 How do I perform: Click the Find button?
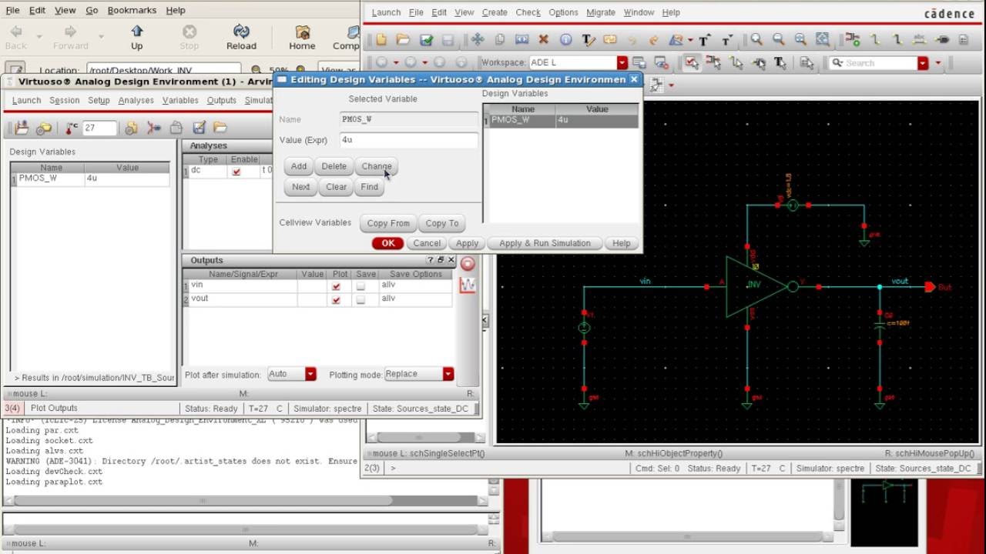(x=370, y=187)
